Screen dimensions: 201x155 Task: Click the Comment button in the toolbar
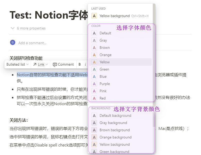tap(63, 64)
